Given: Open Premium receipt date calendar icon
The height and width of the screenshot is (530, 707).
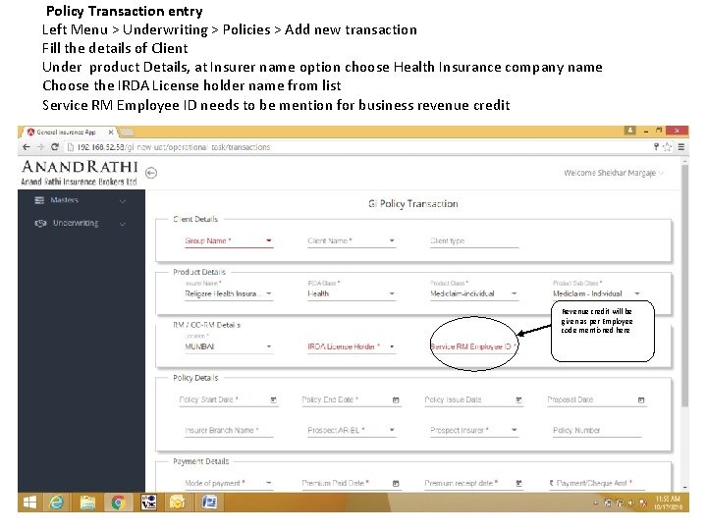Looking at the screenshot, I should point(518,483).
